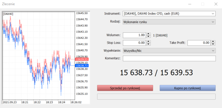Focus the Take Profit value field

pyautogui.click(x=199, y=43)
